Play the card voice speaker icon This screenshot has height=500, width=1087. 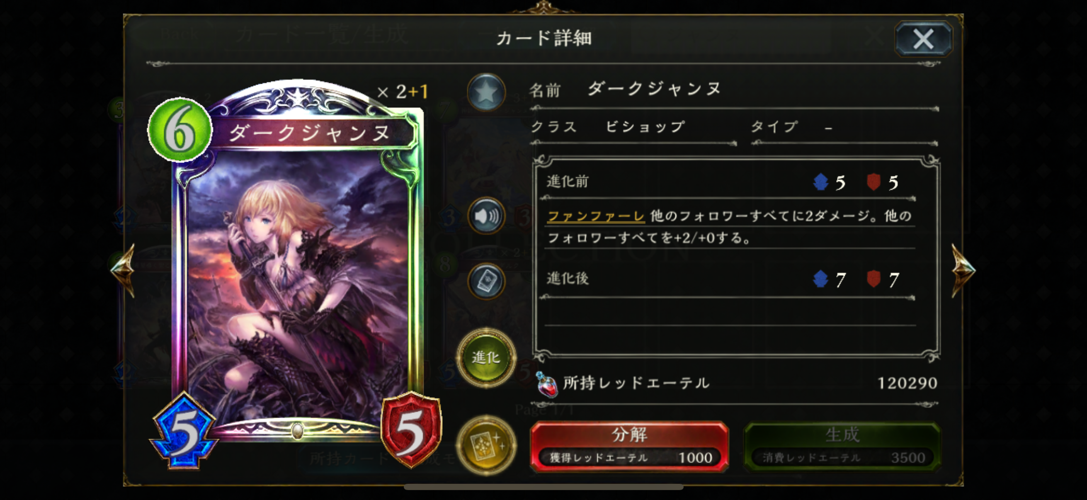point(486,216)
